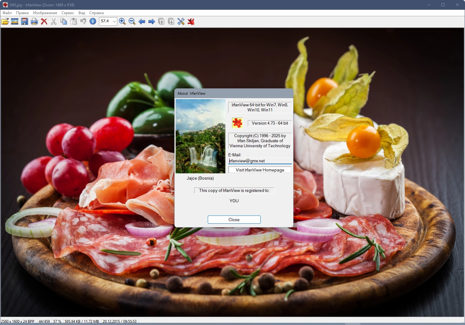Open the Справка menu
The height and width of the screenshot is (325, 465).
coord(96,13)
